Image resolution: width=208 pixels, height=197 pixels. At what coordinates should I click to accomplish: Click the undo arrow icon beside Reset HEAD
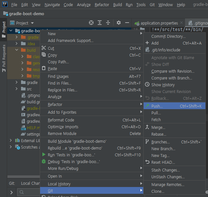tap(147, 162)
